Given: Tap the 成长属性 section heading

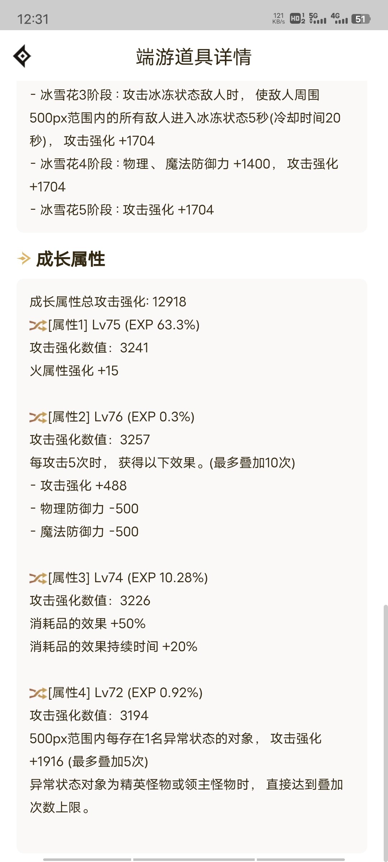Looking at the screenshot, I should [71, 259].
